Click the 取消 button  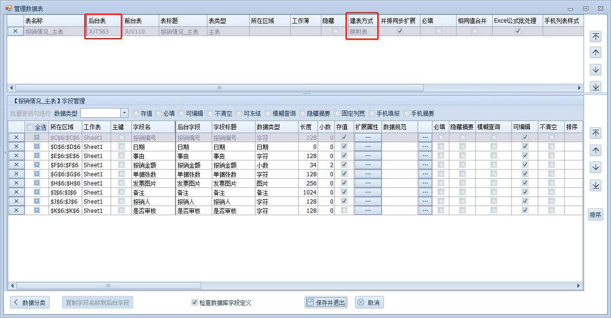369,303
